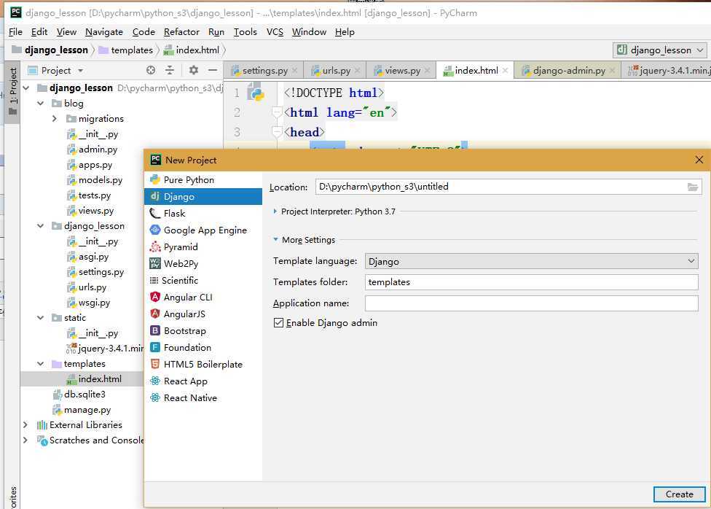Open Project panel settings gear
Viewport: 711px width, 509px height.
pyautogui.click(x=194, y=71)
